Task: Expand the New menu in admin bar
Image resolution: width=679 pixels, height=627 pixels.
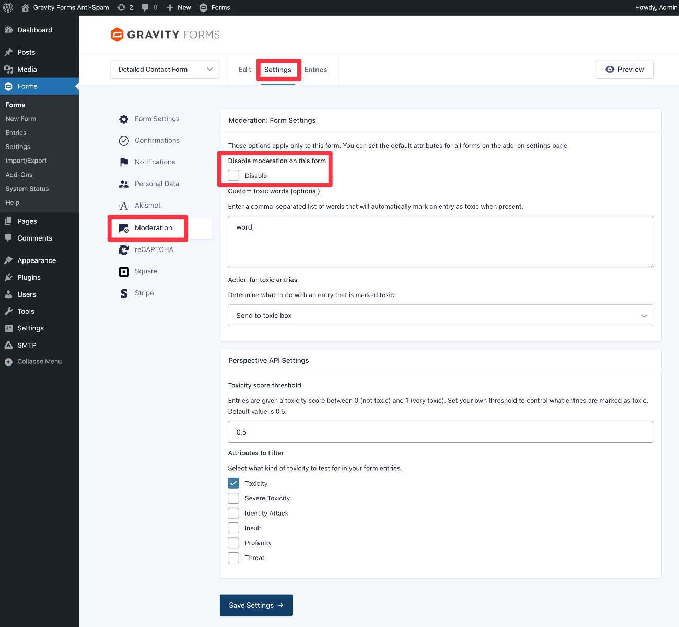Action: coord(179,7)
